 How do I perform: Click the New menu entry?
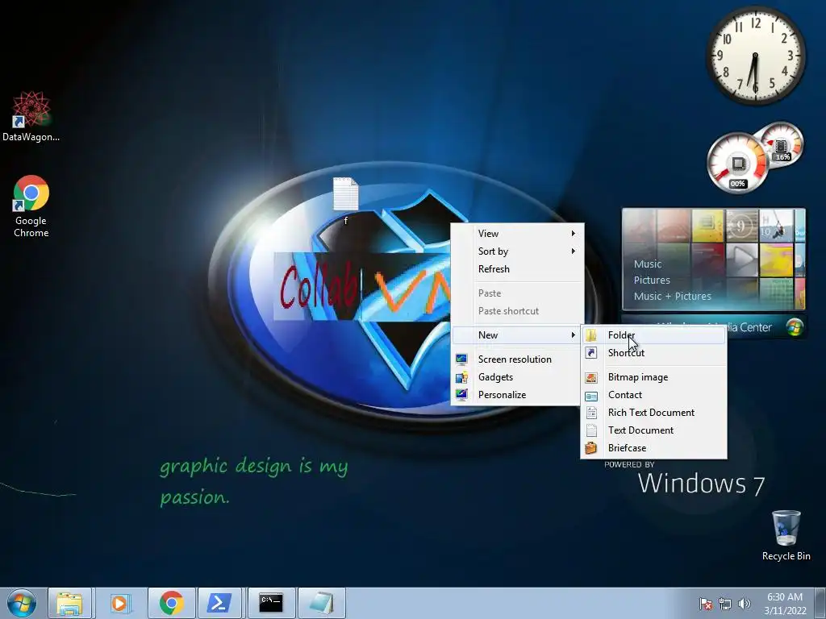click(x=517, y=334)
